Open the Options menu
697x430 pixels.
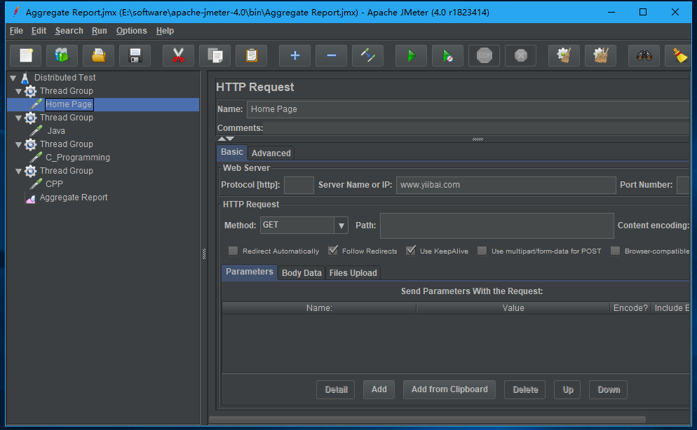131,31
